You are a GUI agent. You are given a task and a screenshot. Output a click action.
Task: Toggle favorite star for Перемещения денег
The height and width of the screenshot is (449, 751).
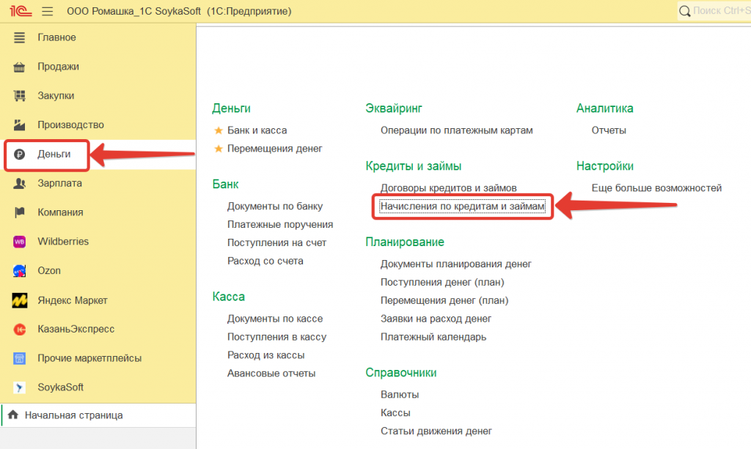click(218, 149)
